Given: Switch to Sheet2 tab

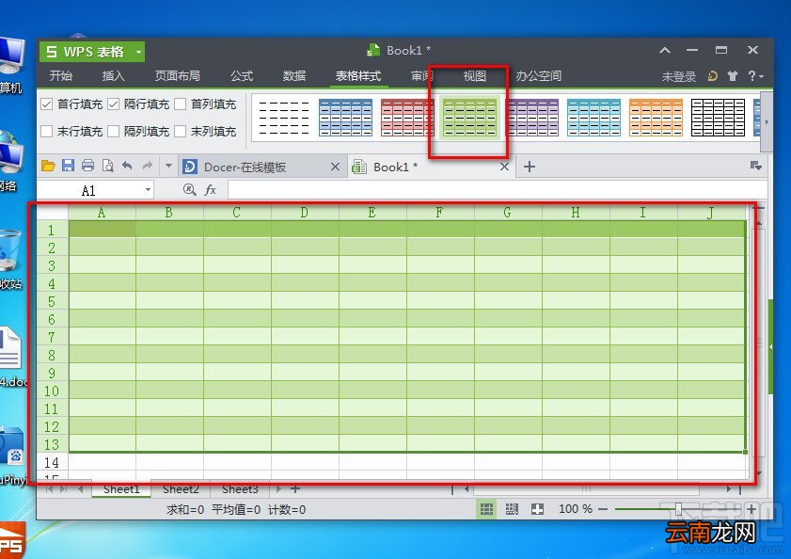Looking at the screenshot, I should point(182,488).
